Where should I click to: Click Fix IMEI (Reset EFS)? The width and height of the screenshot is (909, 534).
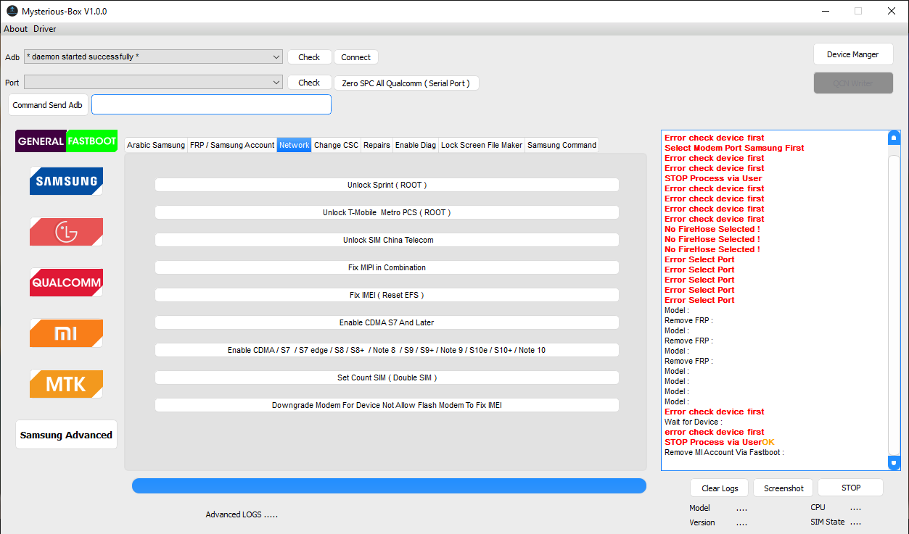click(387, 295)
